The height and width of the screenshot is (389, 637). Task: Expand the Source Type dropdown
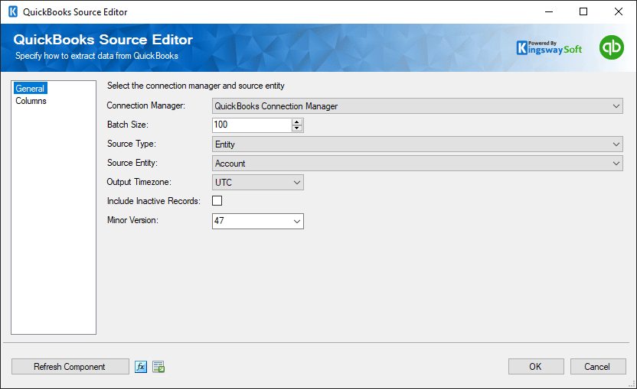(x=417, y=144)
